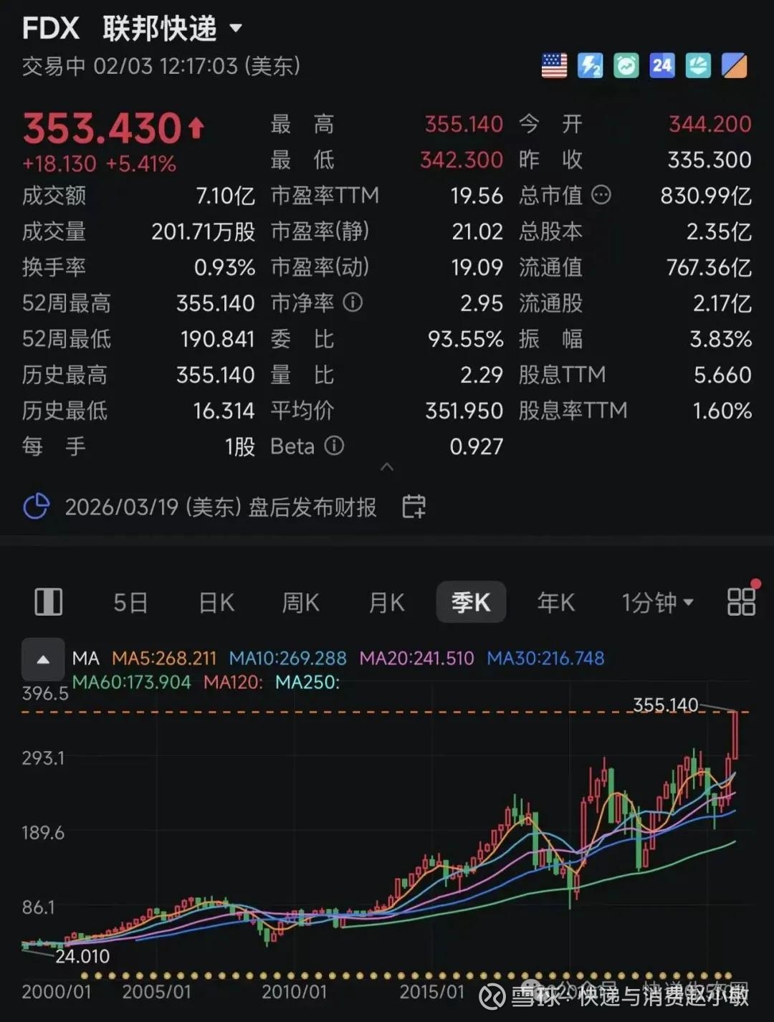Tap the MA60:173.904 indicator label
This screenshot has width=774, height=1022.
[x=132, y=682]
